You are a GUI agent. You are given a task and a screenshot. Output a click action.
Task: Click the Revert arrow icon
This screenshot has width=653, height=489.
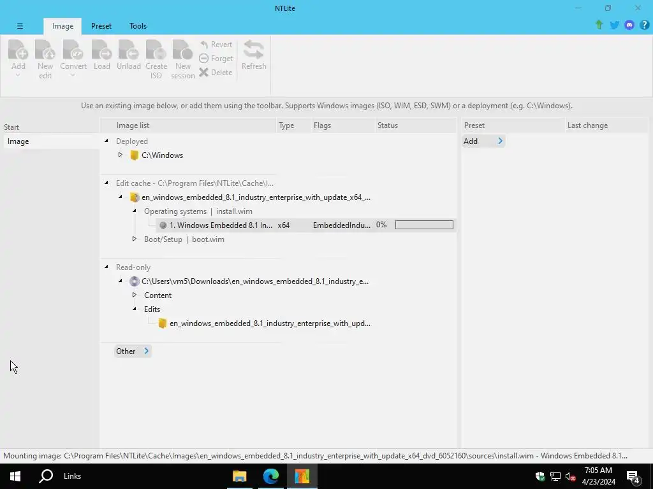point(203,45)
